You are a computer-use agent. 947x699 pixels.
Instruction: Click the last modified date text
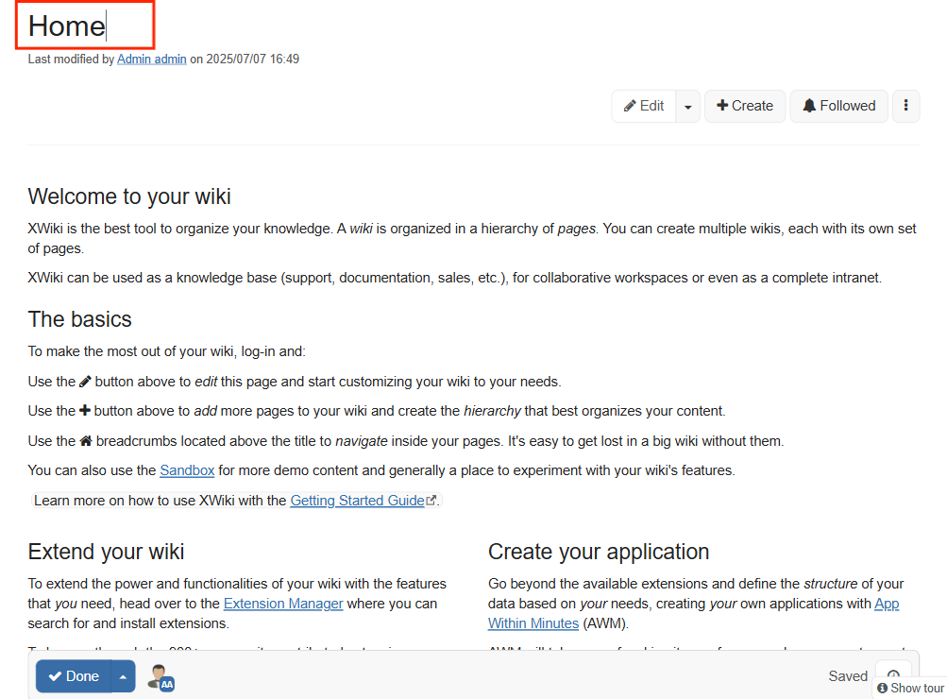point(252,60)
